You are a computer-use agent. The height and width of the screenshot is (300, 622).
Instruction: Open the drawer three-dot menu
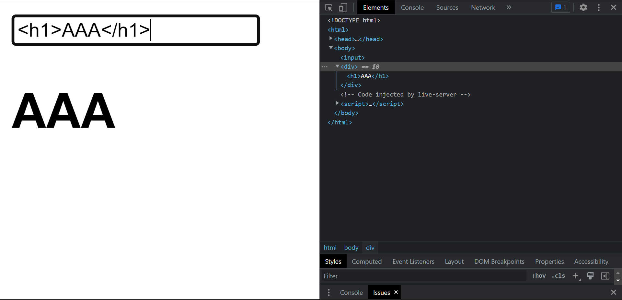point(329,293)
